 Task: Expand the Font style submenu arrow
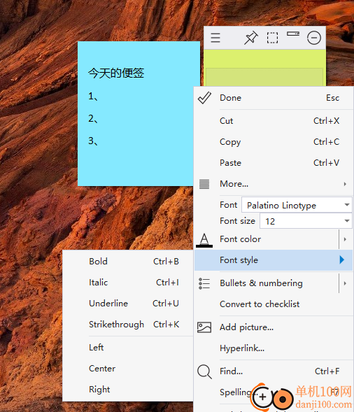pos(341,260)
